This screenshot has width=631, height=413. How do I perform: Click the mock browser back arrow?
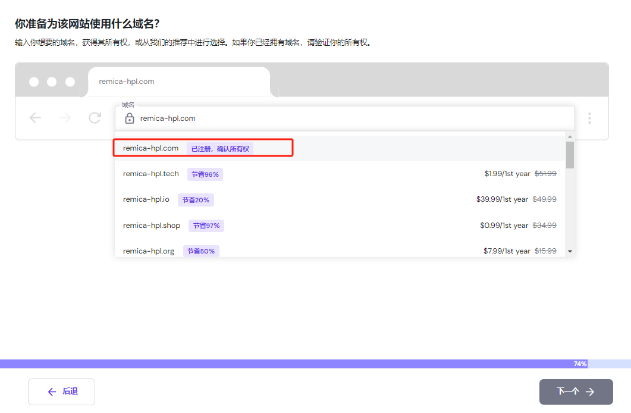(36, 118)
